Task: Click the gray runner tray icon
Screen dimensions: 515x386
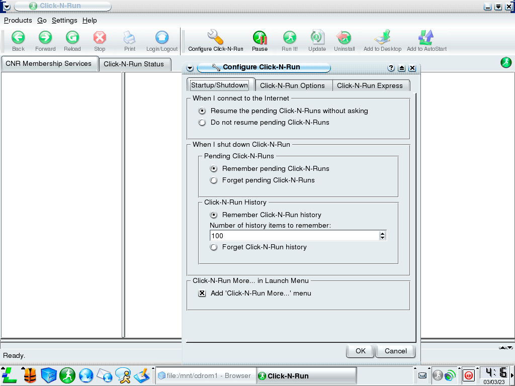Action: click(x=438, y=375)
